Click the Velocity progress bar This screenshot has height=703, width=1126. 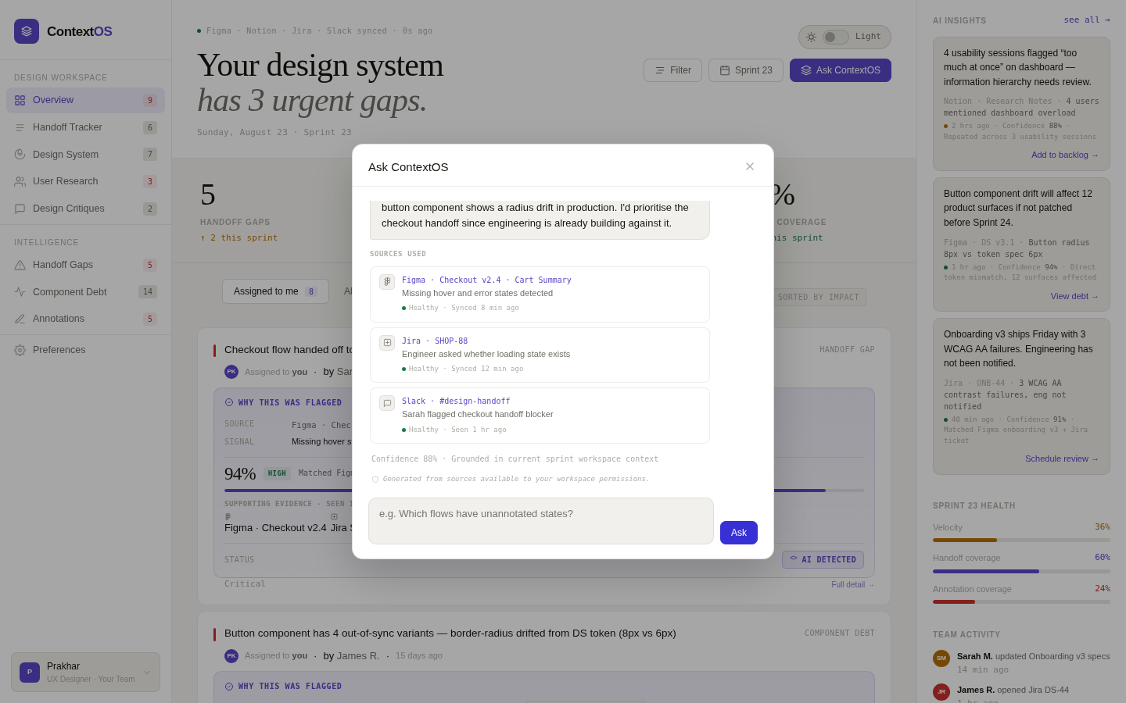coord(1021,540)
